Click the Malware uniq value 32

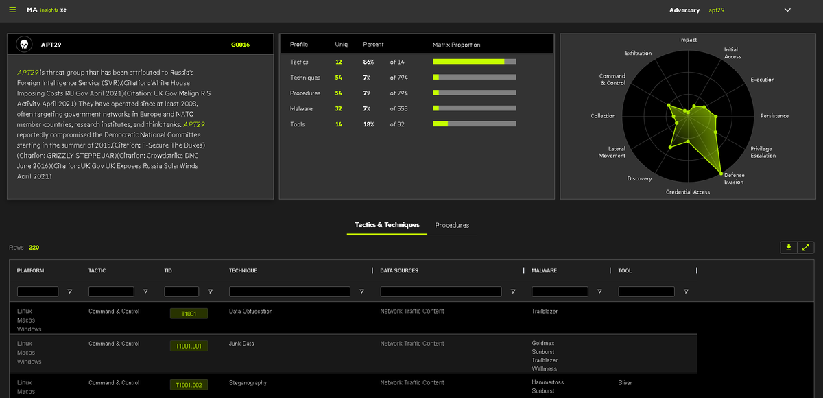point(338,108)
